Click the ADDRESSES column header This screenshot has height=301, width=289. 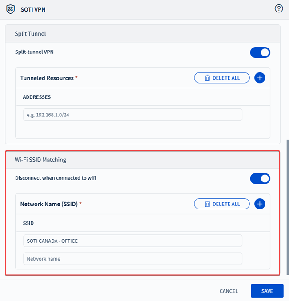pos(37,97)
